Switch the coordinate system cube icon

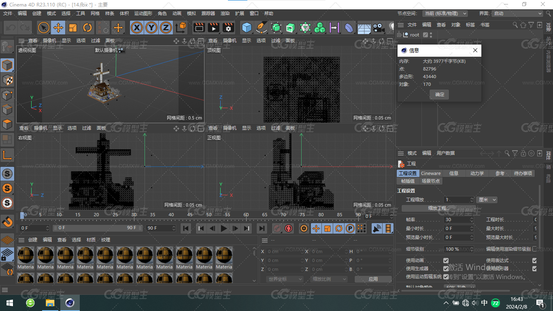pos(181,28)
